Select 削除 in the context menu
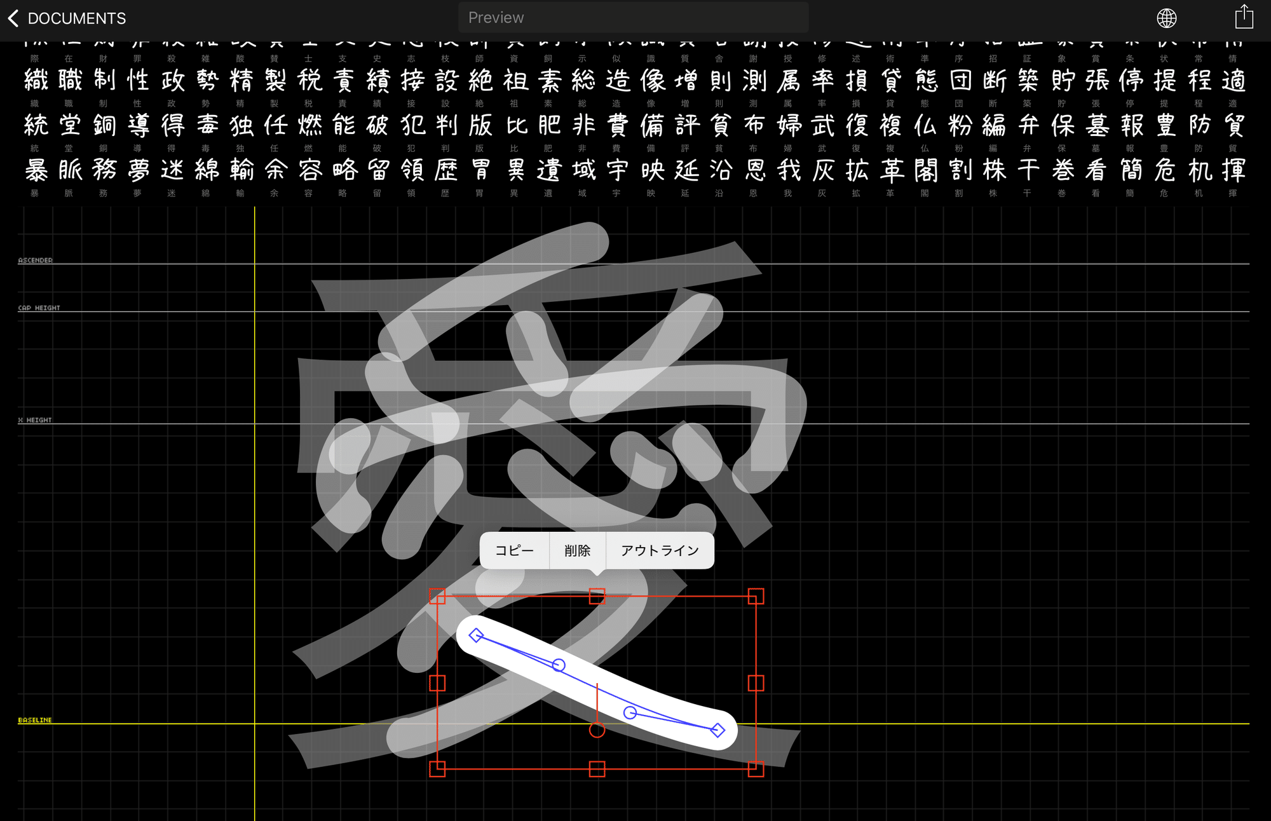 click(578, 550)
